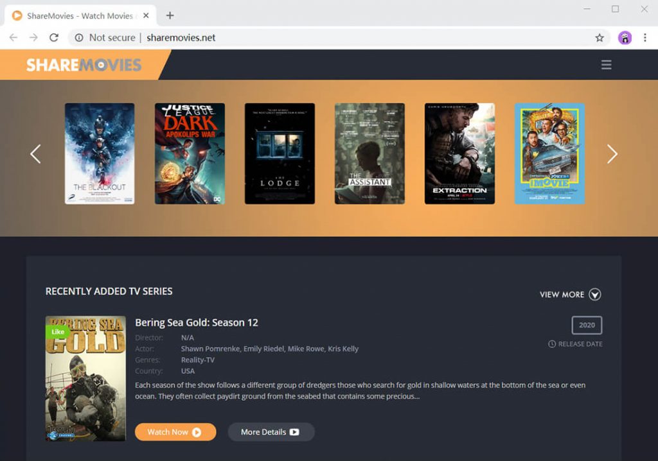Click the Release Date label
Screen dimensions: 658x461
coord(575,344)
